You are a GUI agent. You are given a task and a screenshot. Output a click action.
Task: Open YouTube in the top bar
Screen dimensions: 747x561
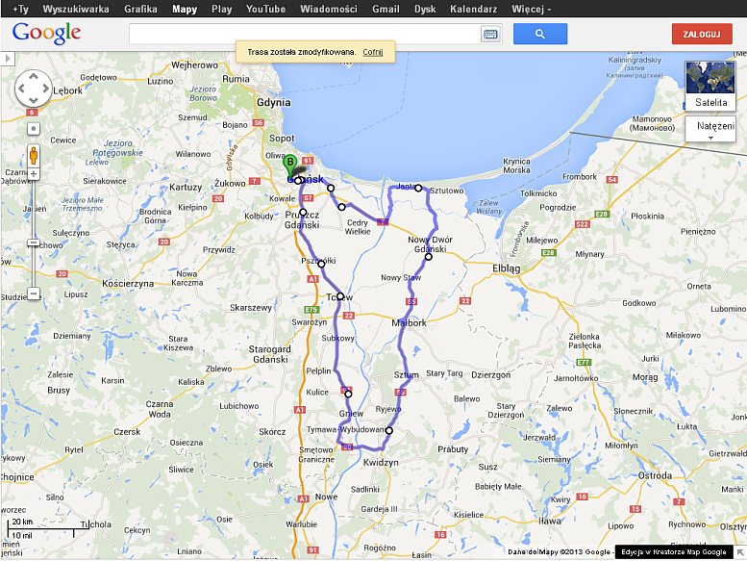point(266,9)
